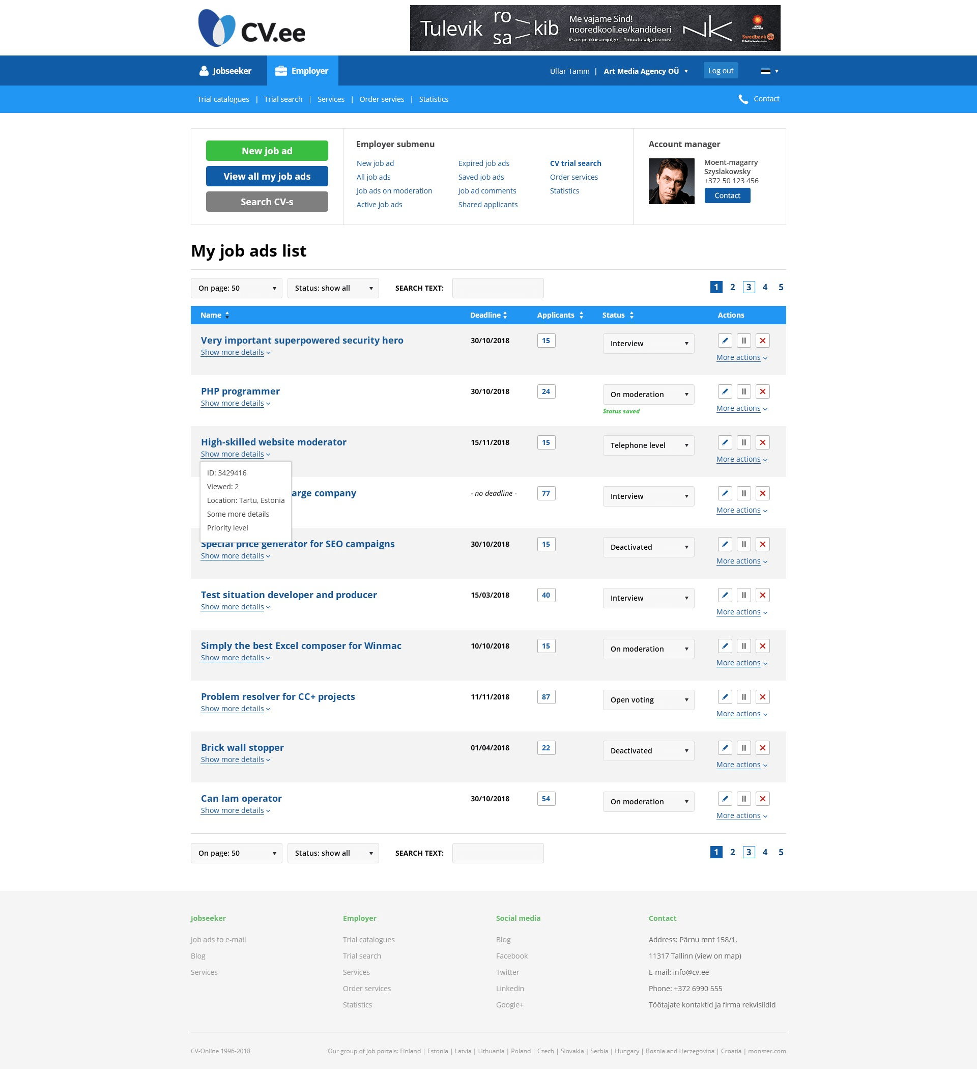Edit the High-skilled website moderator ad
977x1069 pixels.
[x=725, y=442]
